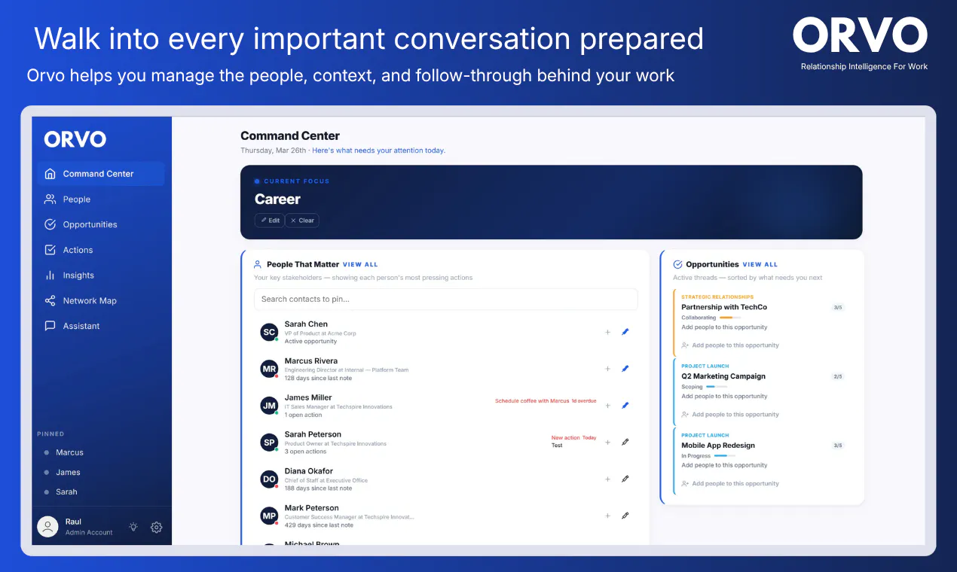
Task: Open settings gear icon in sidebar
Action: [x=156, y=527]
